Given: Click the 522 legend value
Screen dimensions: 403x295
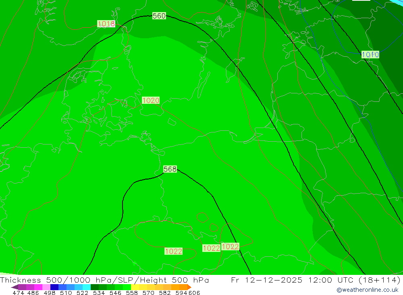Looking at the screenshot, I should pyautogui.click(x=82, y=293).
